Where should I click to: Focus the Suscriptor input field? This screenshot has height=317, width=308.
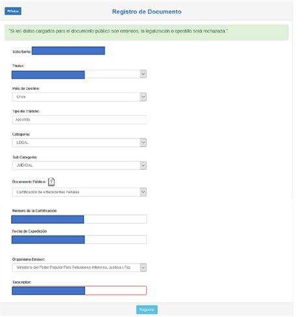[x=79, y=290]
